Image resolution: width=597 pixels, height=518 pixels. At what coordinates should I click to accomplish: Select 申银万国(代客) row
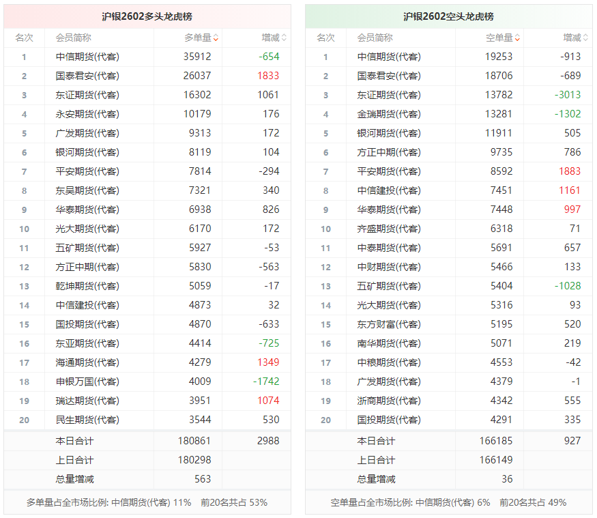147,382
